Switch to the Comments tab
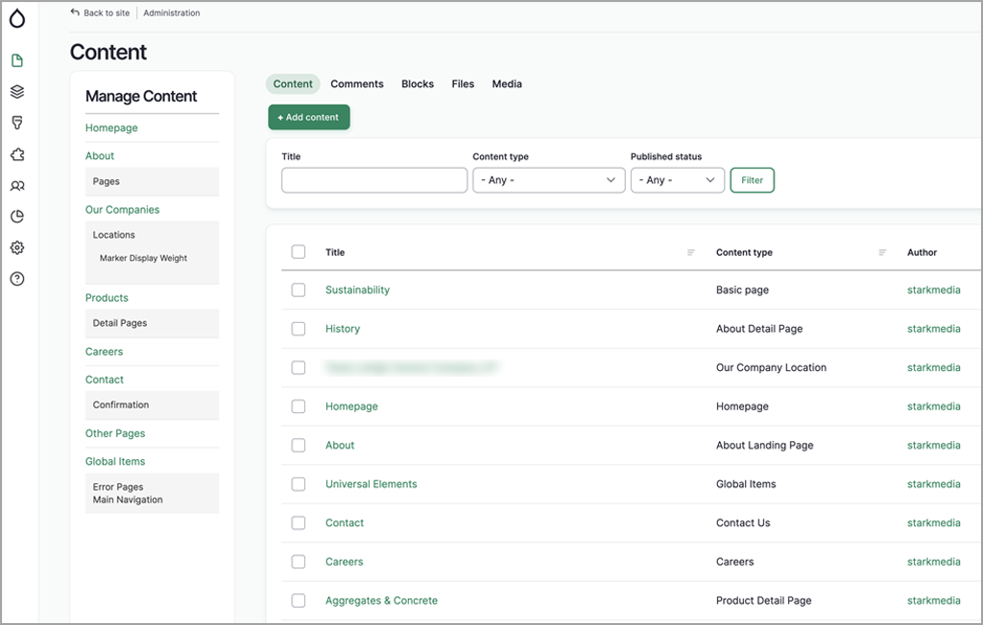The height and width of the screenshot is (625, 983). point(357,84)
